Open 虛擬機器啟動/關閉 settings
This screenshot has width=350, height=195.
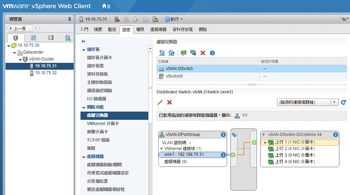coord(104,165)
